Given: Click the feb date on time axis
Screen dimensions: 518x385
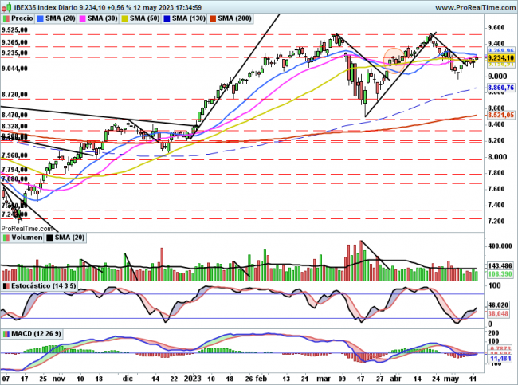Looking at the screenshot, I should point(261,379).
